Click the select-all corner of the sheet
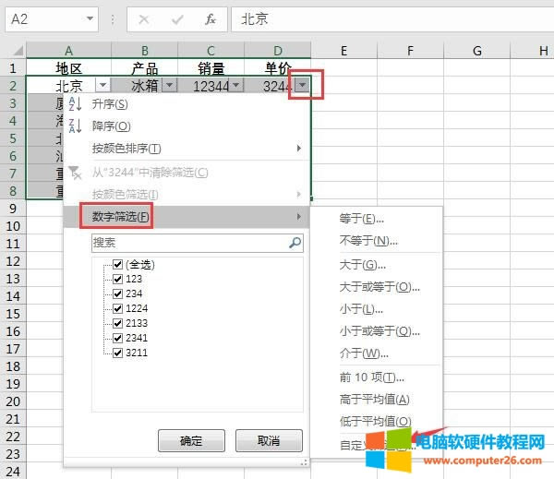The height and width of the screenshot is (479, 554). point(13,50)
